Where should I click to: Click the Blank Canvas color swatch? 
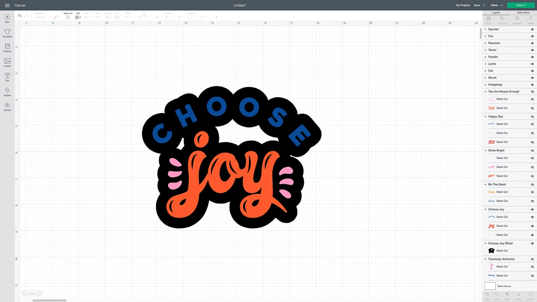[x=490, y=286]
